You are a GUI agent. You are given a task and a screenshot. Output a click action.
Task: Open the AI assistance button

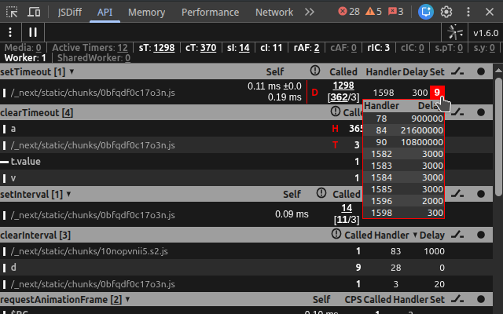(426, 13)
